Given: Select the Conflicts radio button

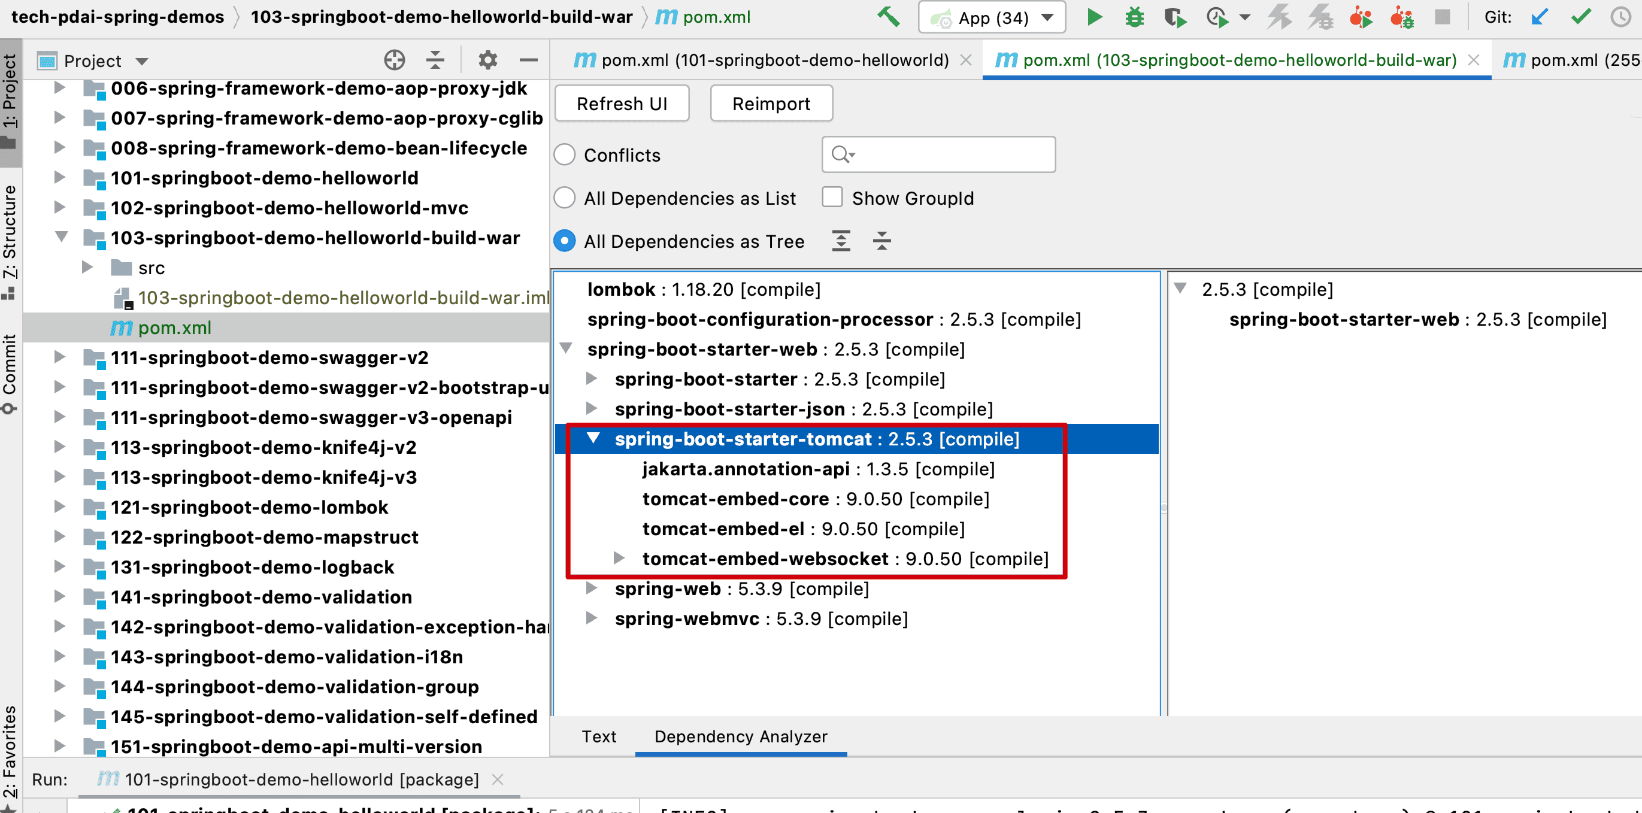Looking at the screenshot, I should tap(565, 155).
